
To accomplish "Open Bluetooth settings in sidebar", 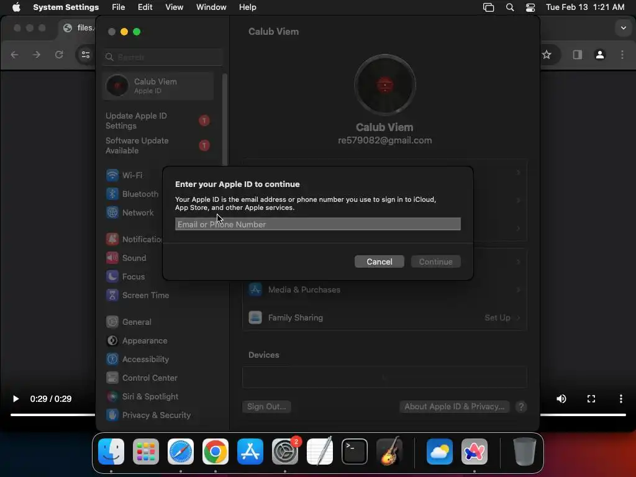I will [132, 194].
